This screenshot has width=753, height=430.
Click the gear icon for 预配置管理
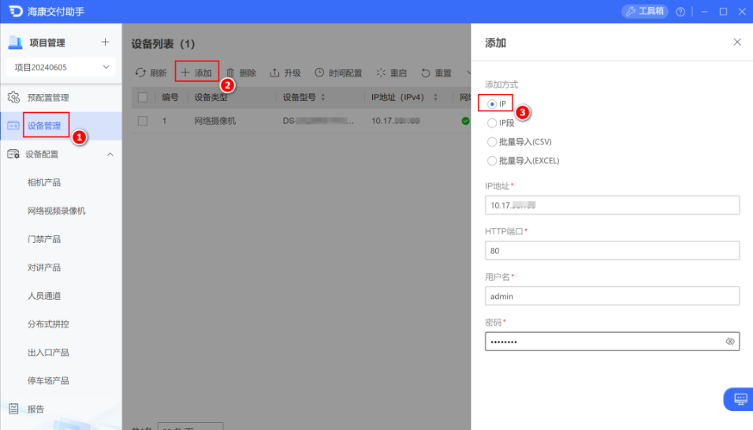[x=13, y=97]
